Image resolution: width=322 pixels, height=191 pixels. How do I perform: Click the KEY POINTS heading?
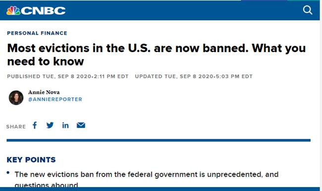31,160
